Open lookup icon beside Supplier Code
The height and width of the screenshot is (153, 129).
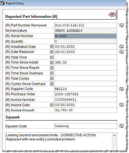coord(121,89)
